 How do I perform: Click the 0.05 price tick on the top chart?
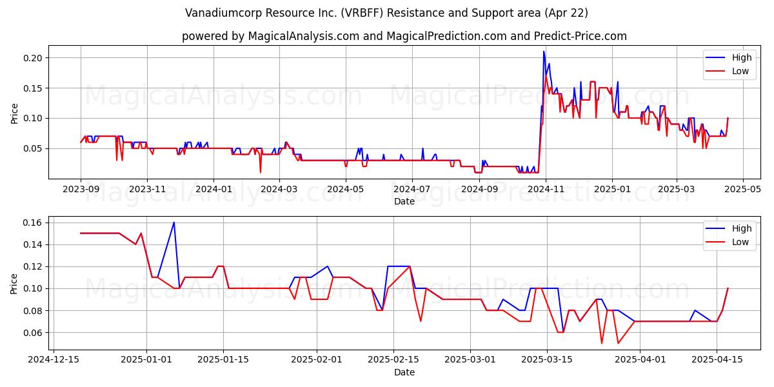[34, 148]
